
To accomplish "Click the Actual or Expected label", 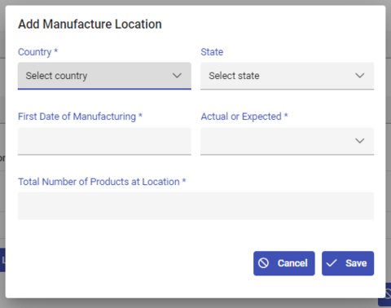I will click(244, 117).
